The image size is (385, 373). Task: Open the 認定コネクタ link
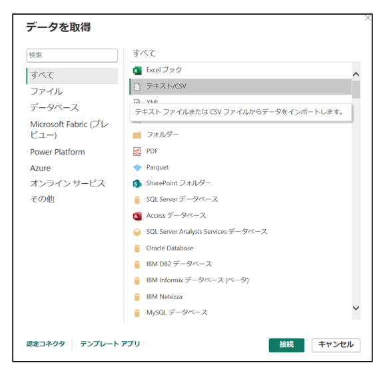point(46,344)
